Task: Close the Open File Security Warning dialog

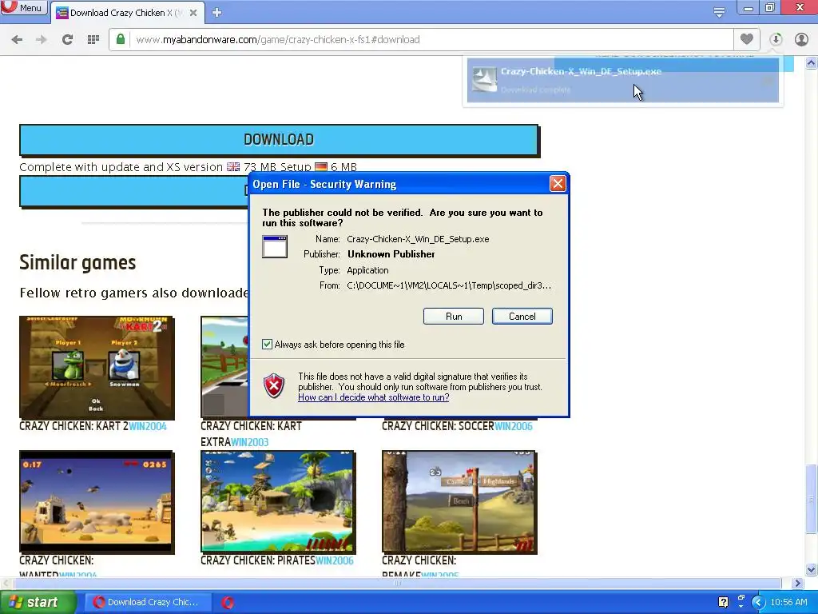Action: coord(558,184)
